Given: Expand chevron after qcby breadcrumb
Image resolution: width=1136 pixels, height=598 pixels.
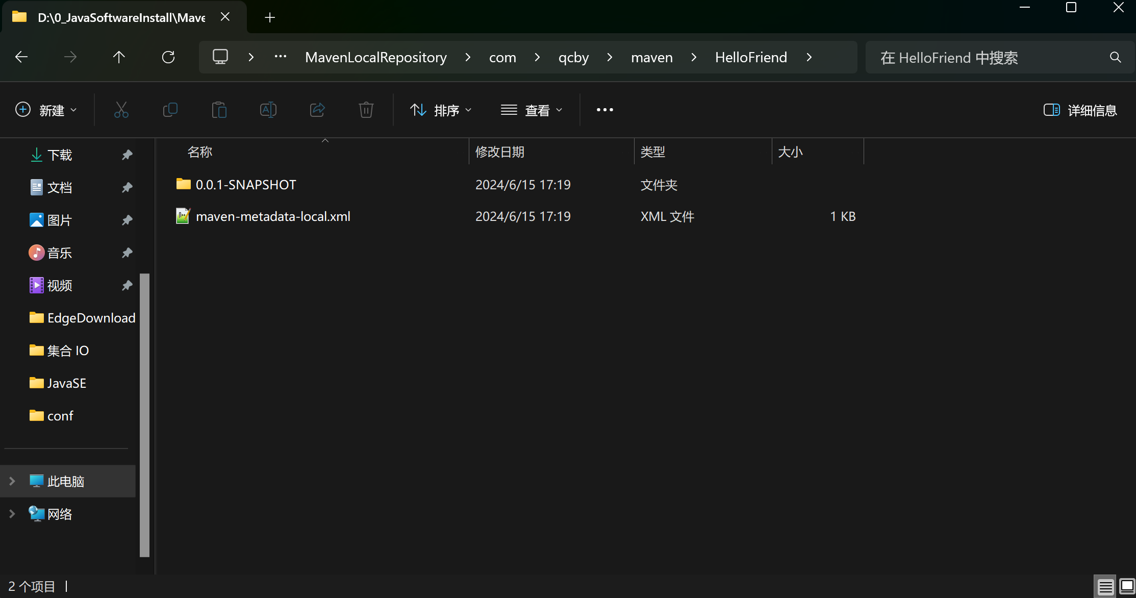Looking at the screenshot, I should 610,57.
